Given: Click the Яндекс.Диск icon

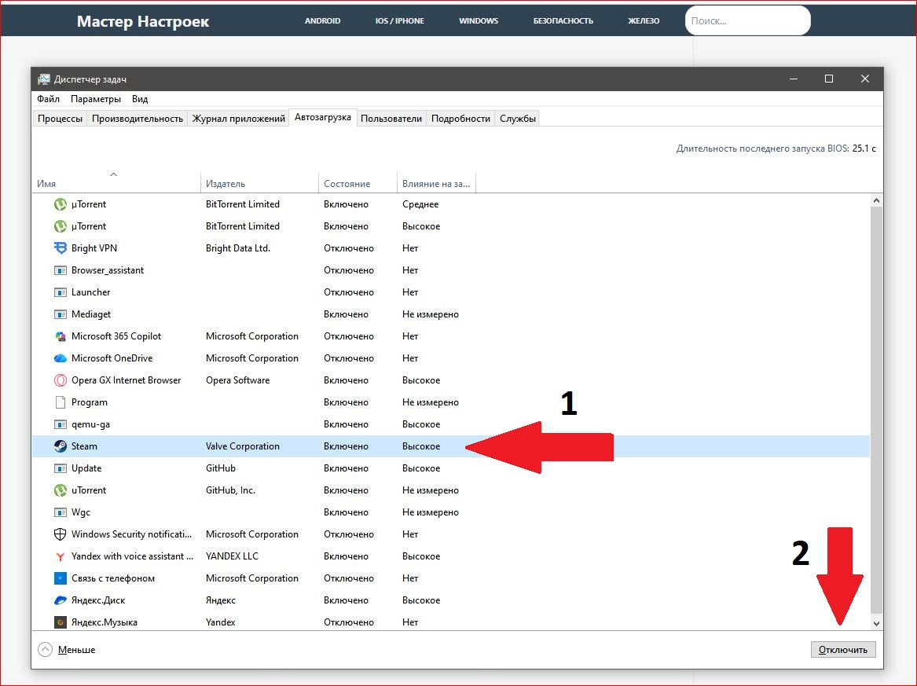Looking at the screenshot, I should click(x=61, y=600).
